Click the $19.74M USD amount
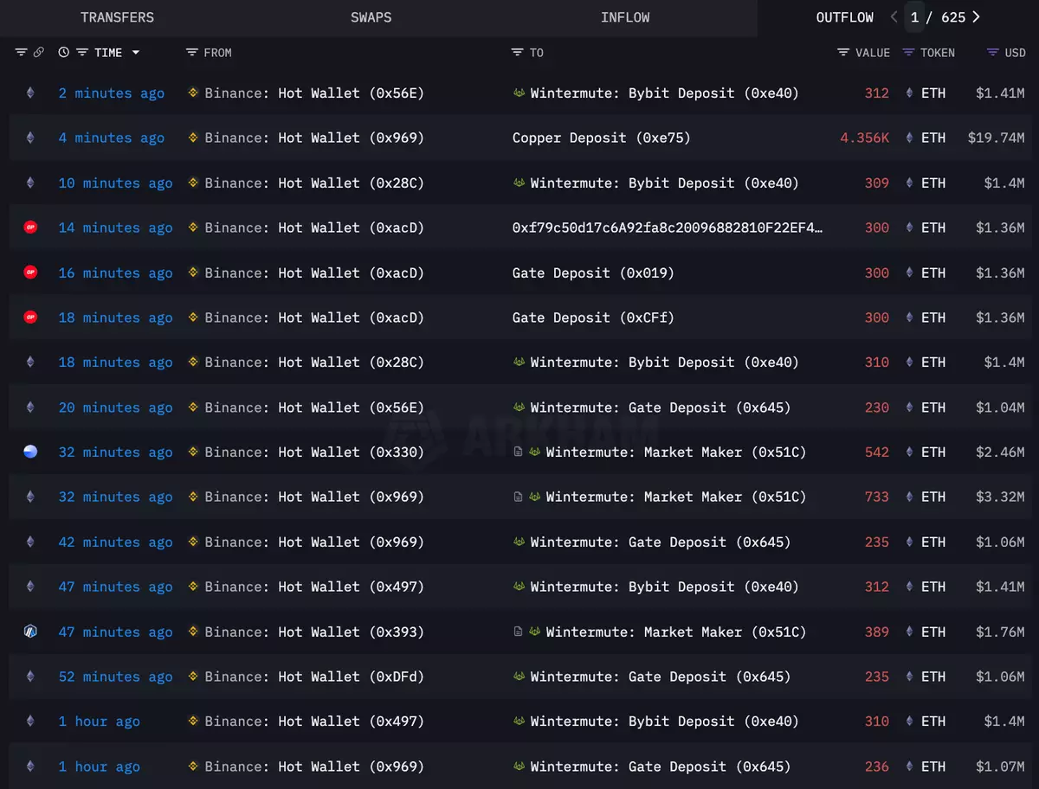 [x=997, y=138]
